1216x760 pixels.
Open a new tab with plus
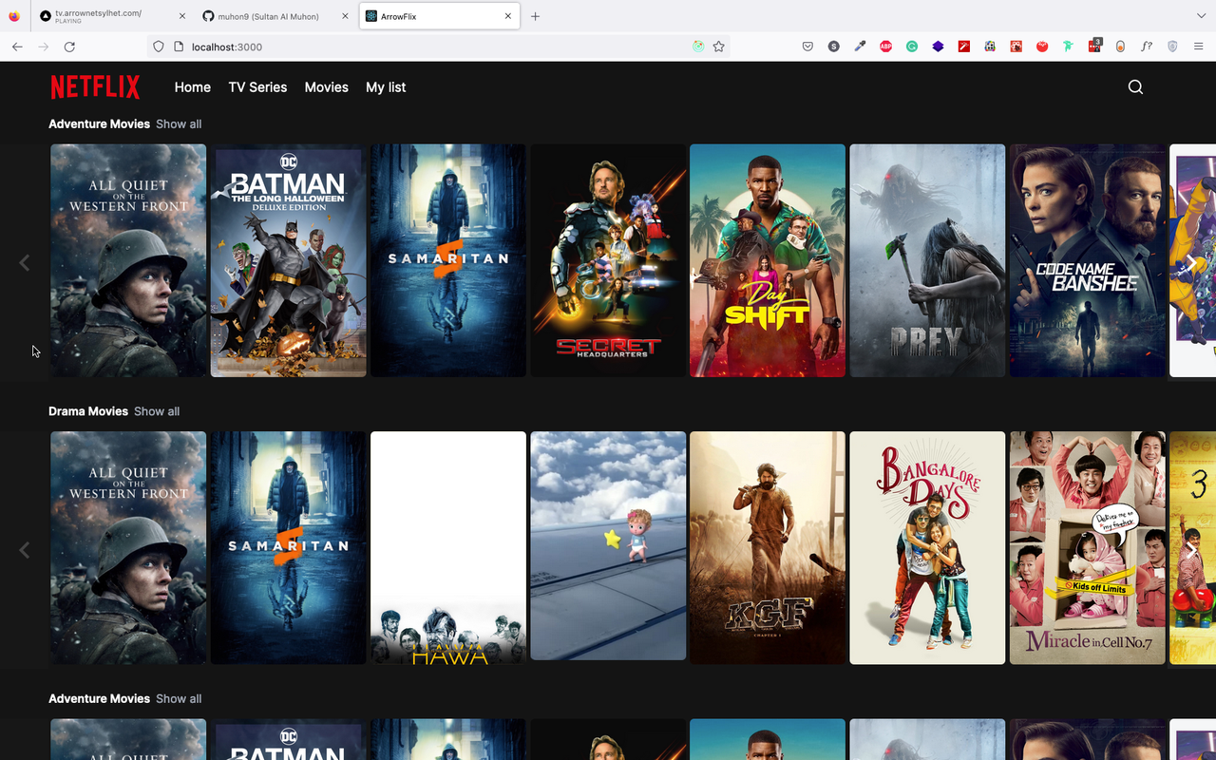[x=535, y=16]
